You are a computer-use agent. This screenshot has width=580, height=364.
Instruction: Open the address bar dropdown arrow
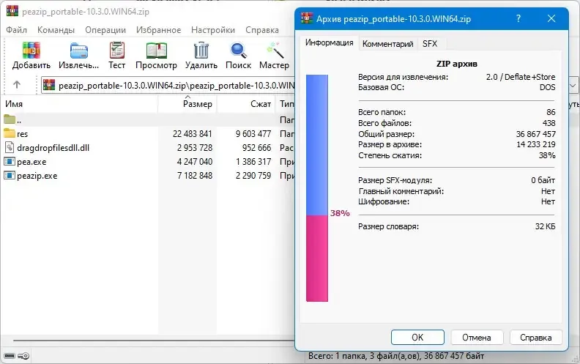pos(573,86)
